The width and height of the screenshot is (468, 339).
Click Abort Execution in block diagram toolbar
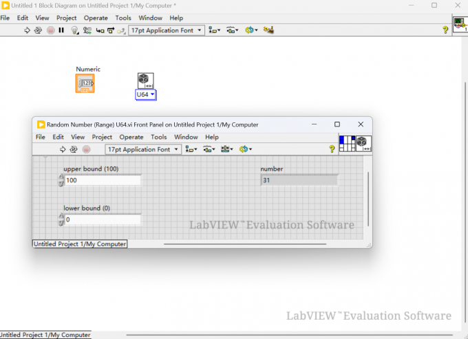point(51,30)
